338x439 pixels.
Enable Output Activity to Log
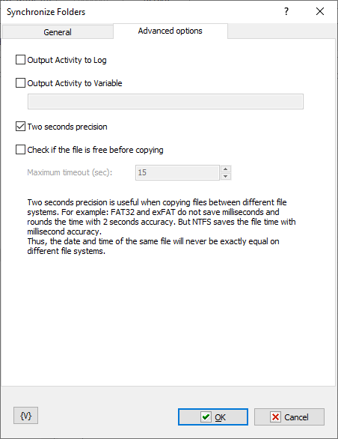pos(20,60)
